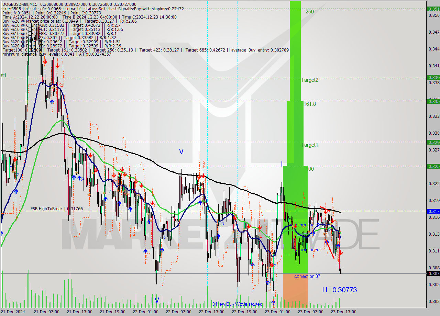Click the '21 Dec 07:00' time label
The height and width of the screenshot is (316, 440).
click(46, 312)
